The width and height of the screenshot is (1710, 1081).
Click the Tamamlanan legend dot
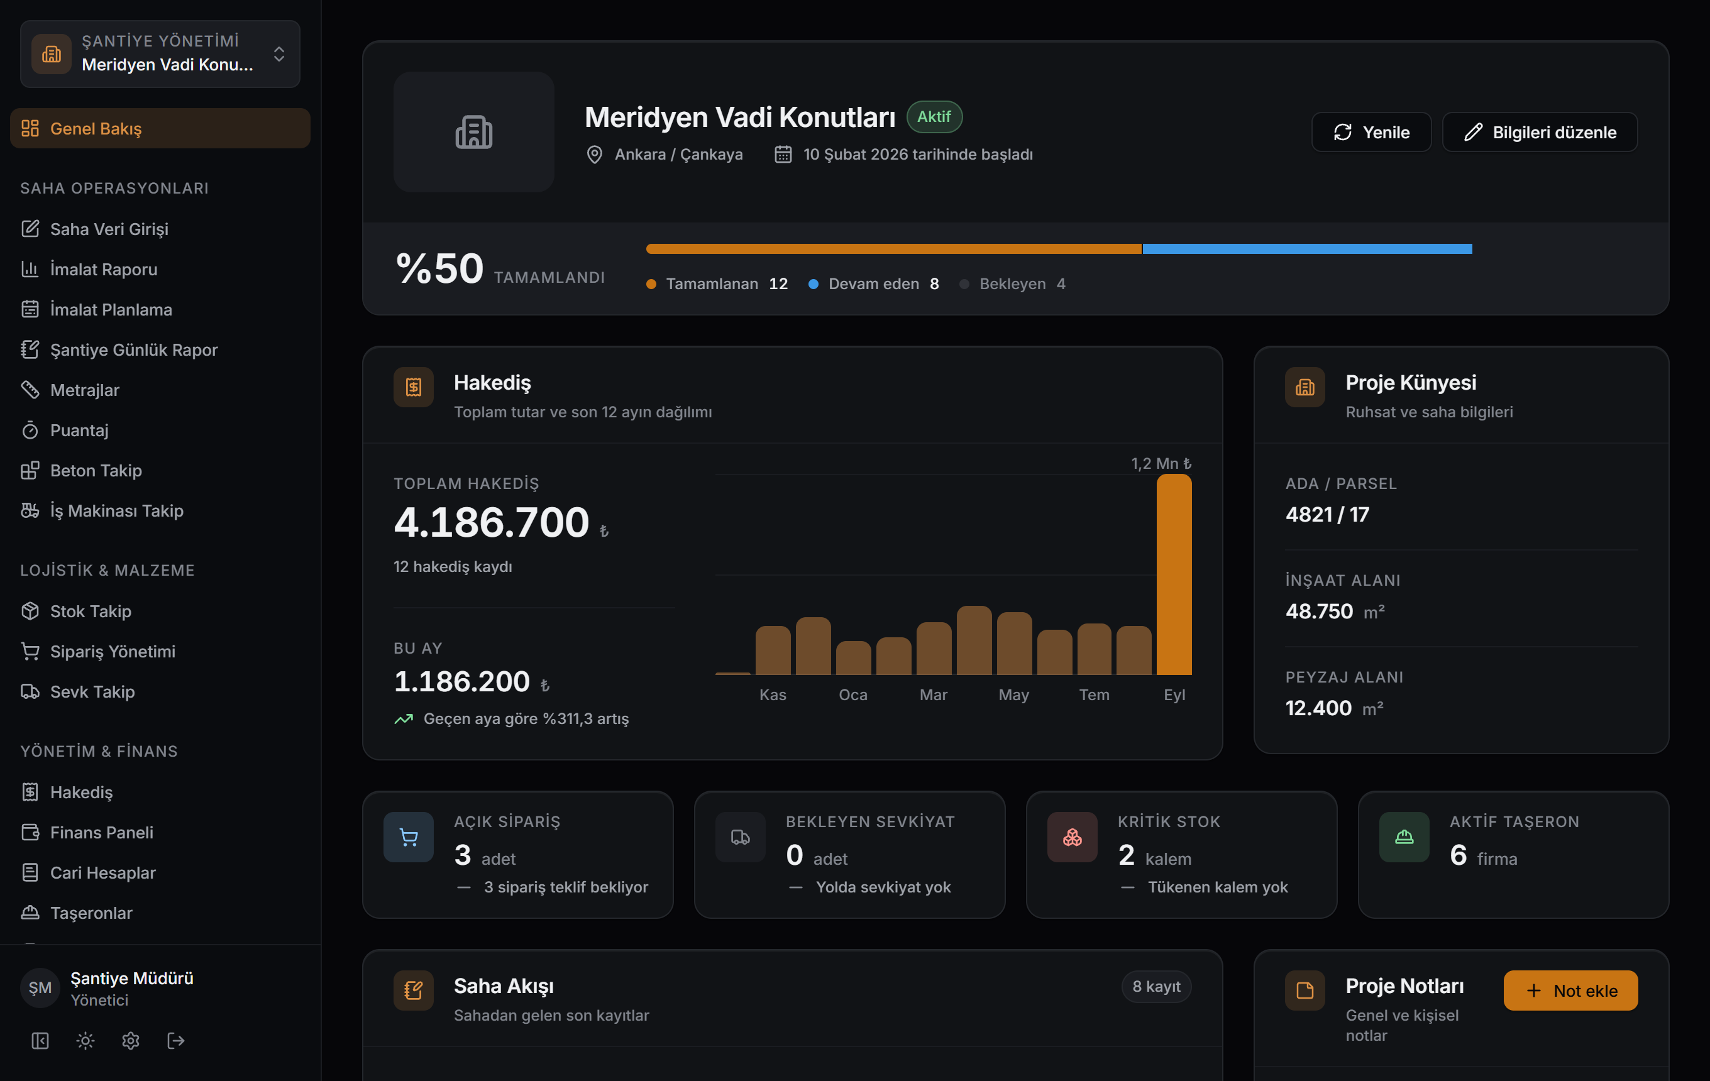tap(651, 284)
